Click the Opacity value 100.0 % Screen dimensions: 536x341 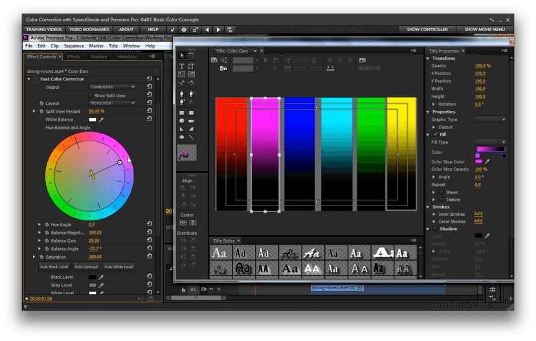click(482, 65)
